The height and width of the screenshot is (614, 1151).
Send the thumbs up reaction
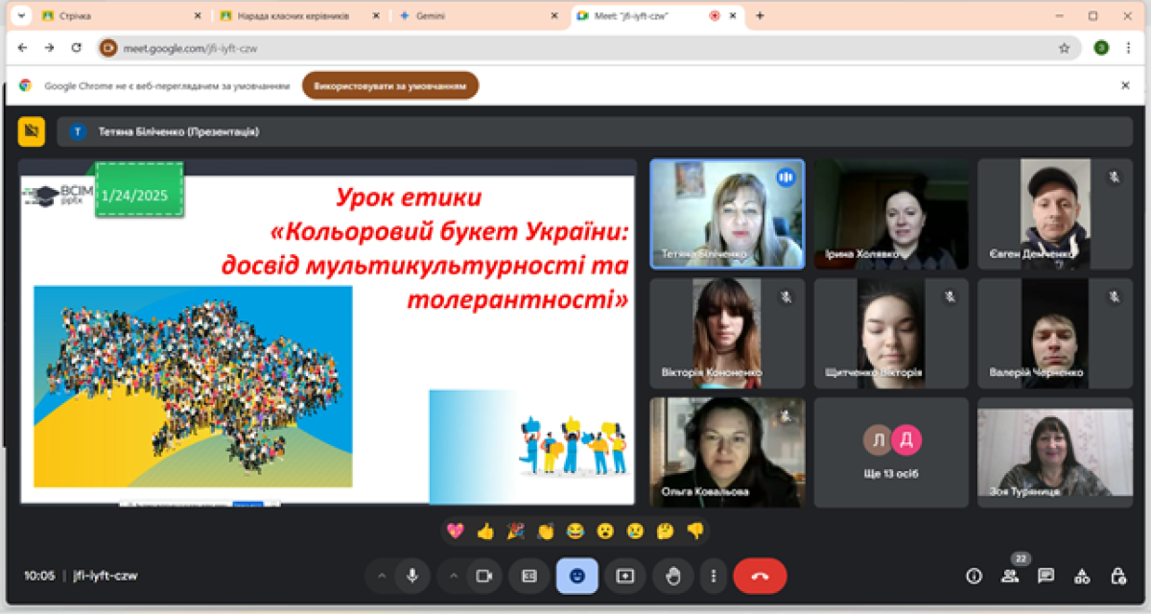click(x=484, y=531)
